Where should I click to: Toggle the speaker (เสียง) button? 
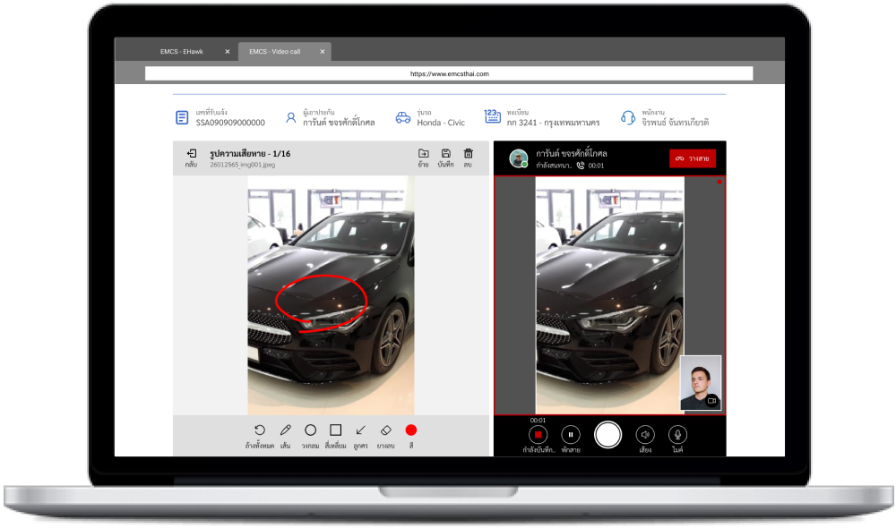(645, 435)
